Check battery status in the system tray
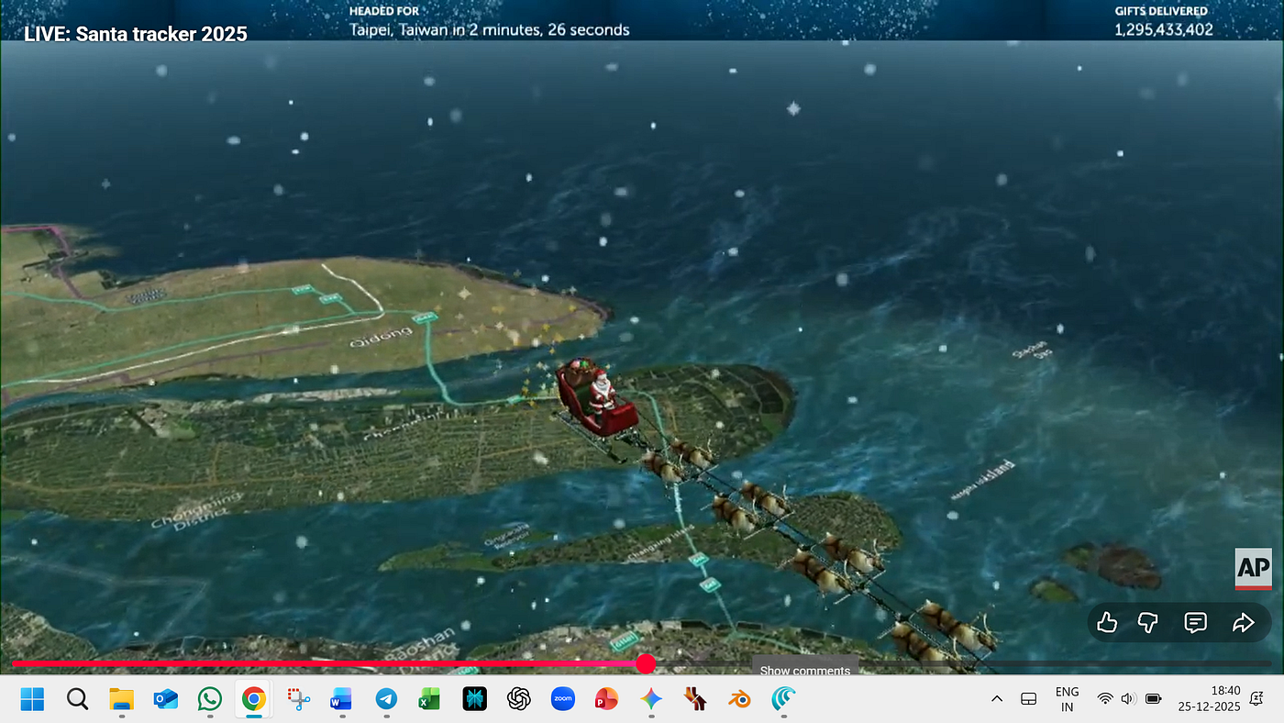Viewport: 1284px width, 723px height. [x=1153, y=699]
